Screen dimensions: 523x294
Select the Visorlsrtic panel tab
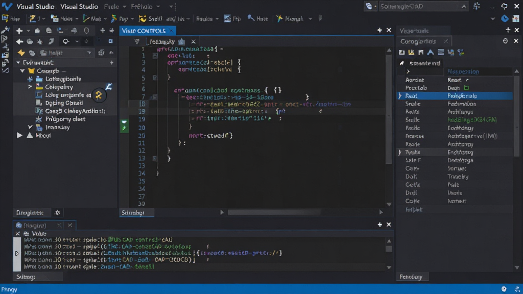coord(414,31)
